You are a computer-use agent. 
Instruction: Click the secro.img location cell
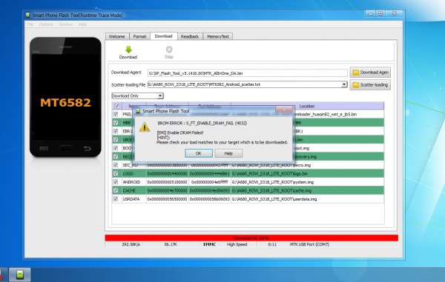click(x=307, y=165)
